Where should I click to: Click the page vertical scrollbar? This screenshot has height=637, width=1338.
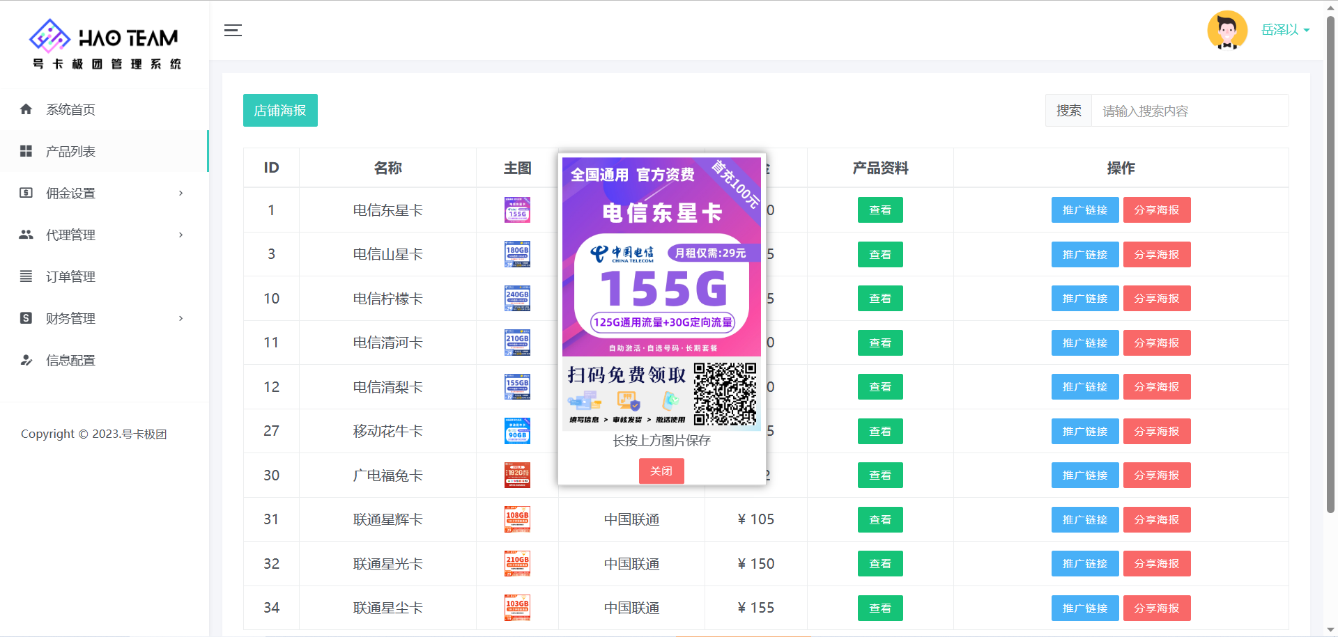pyautogui.click(x=1330, y=265)
